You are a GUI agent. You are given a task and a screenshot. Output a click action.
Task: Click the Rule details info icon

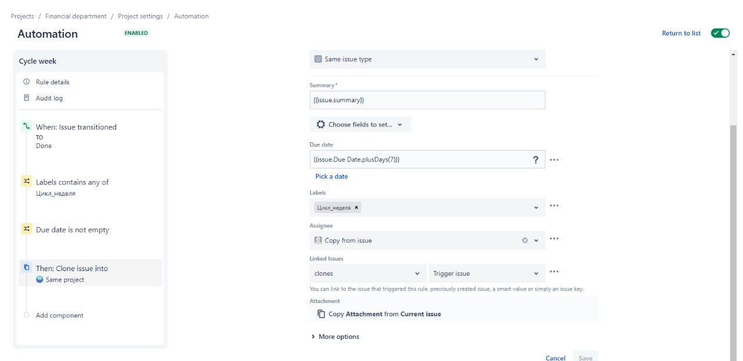[x=26, y=82]
